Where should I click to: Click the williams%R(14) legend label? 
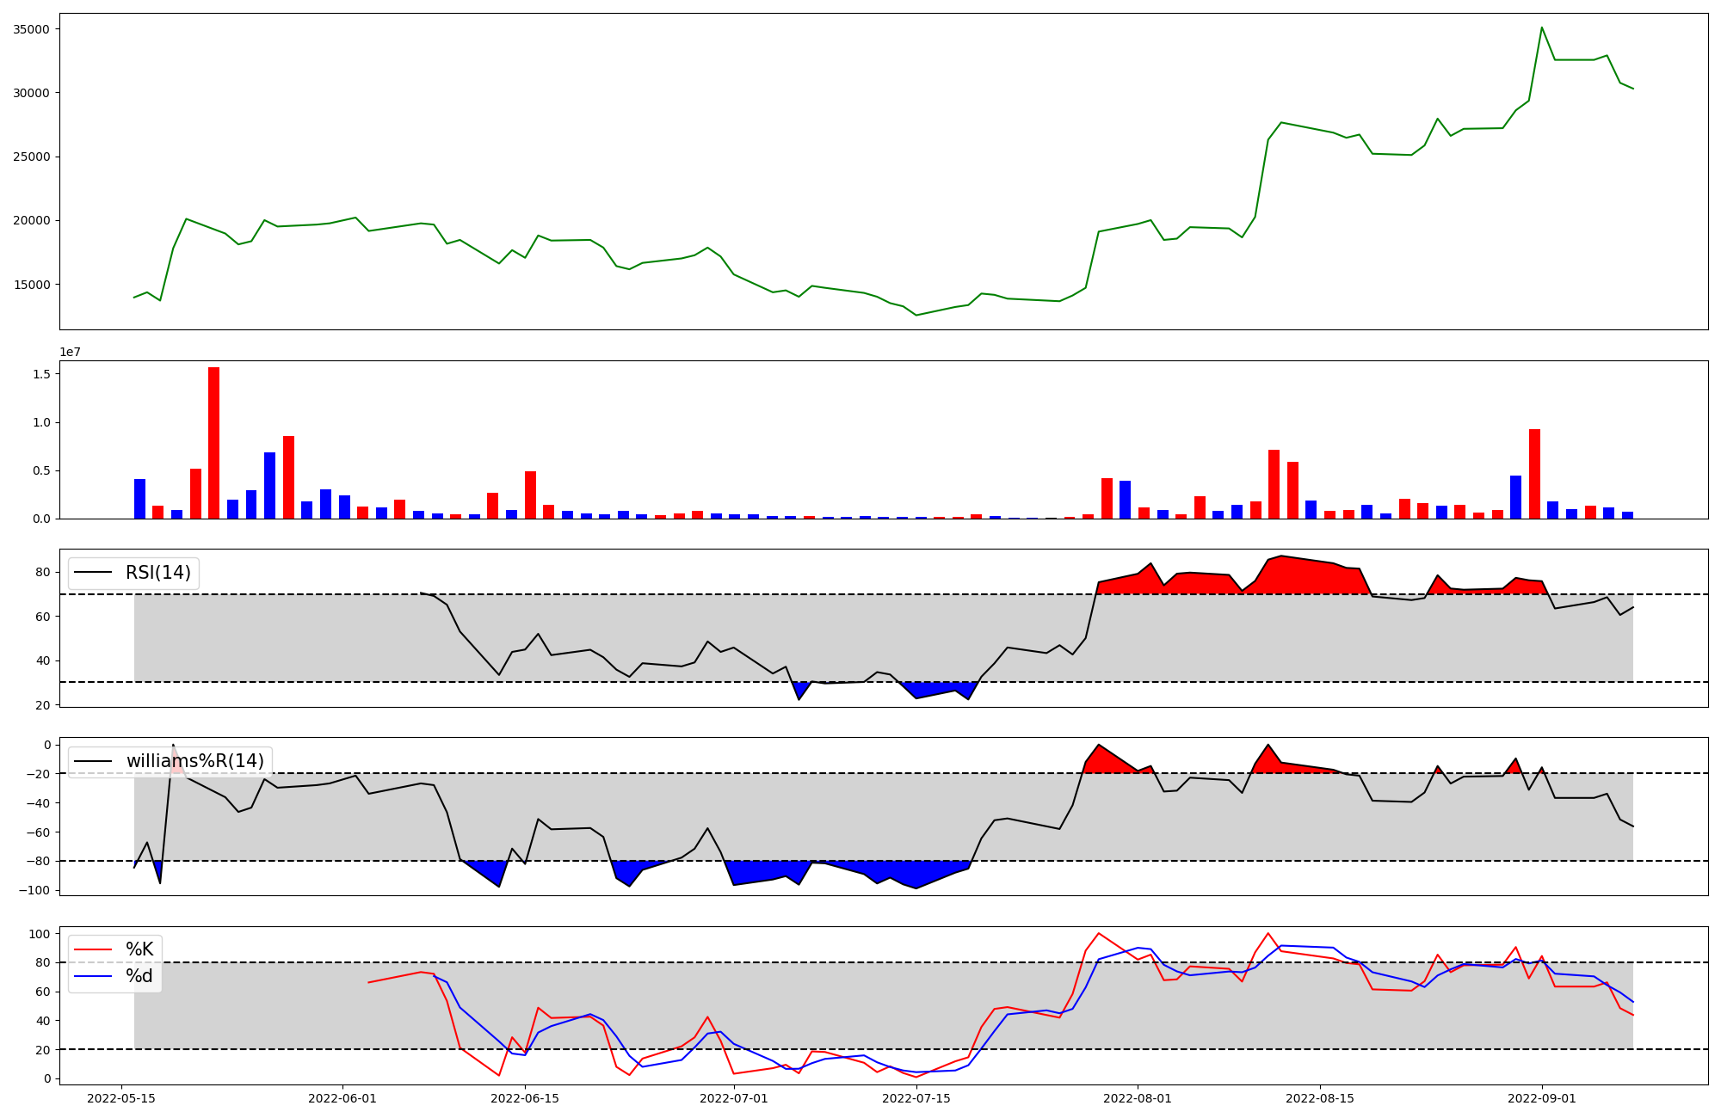point(194,761)
